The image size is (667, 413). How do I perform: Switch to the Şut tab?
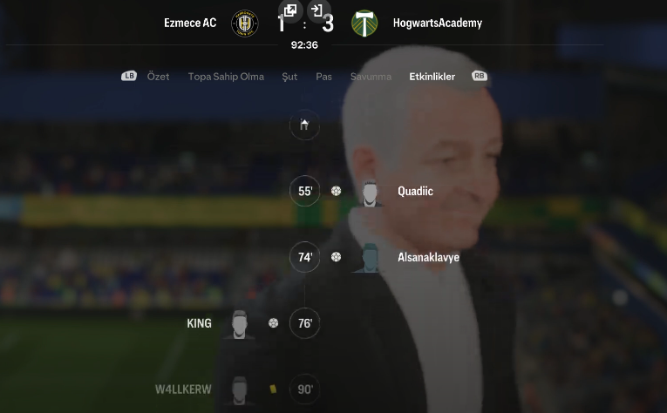(289, 77)
